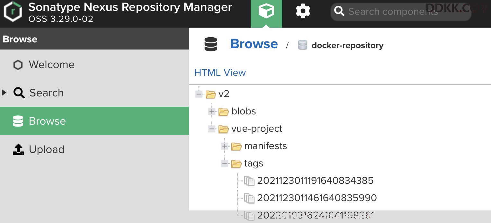The image size is (491, 223).
Task: Expand the Search menu arrow in sidebar
Action: 4,93
